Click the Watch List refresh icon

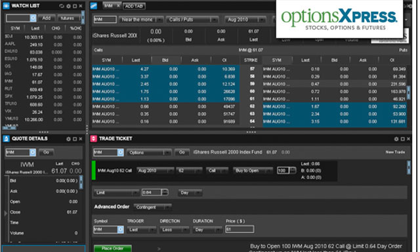(62, 6)
